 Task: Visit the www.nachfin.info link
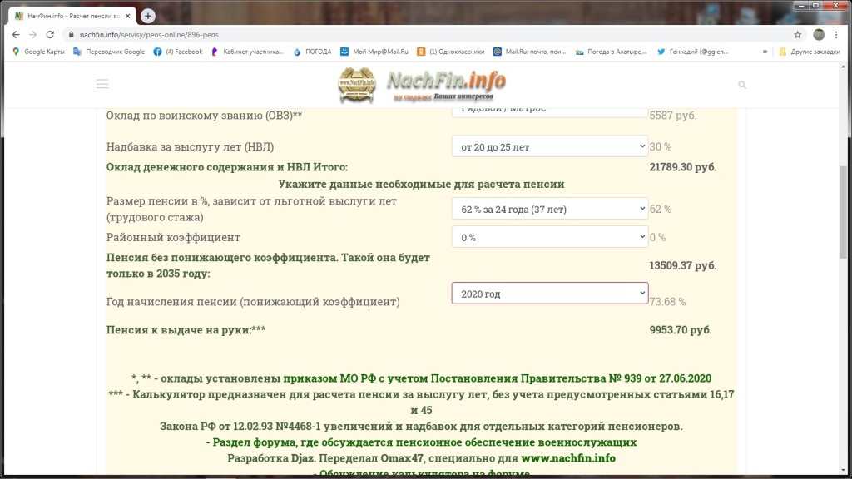coord(568,458)
